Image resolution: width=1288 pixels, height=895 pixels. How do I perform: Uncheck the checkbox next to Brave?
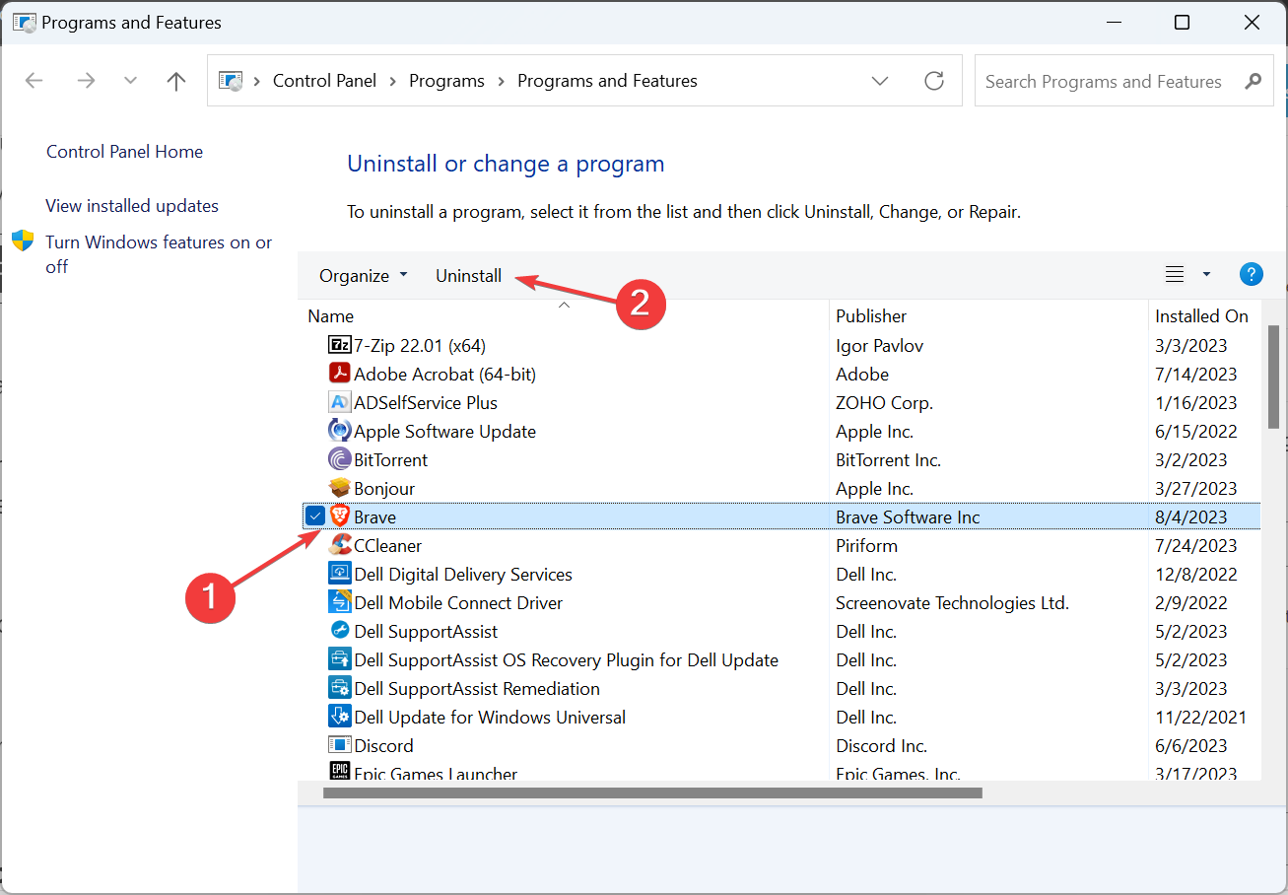click(x=314, y=516)
